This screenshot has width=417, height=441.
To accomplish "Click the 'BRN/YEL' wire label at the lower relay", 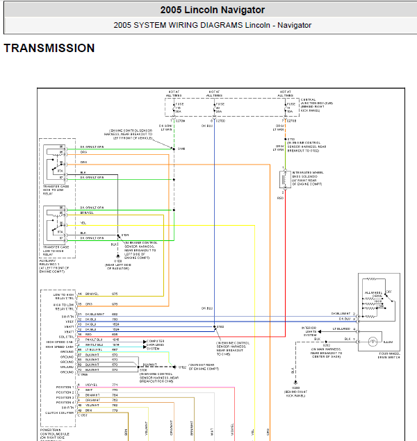I will point(87,213).
